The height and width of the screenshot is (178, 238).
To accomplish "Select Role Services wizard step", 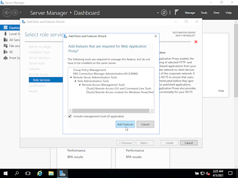I will [x=46, y=80].
